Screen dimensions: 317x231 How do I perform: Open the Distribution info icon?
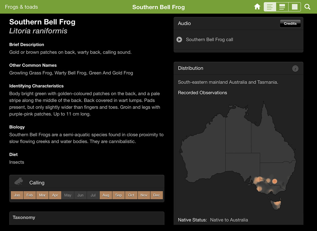click(295, 68)
